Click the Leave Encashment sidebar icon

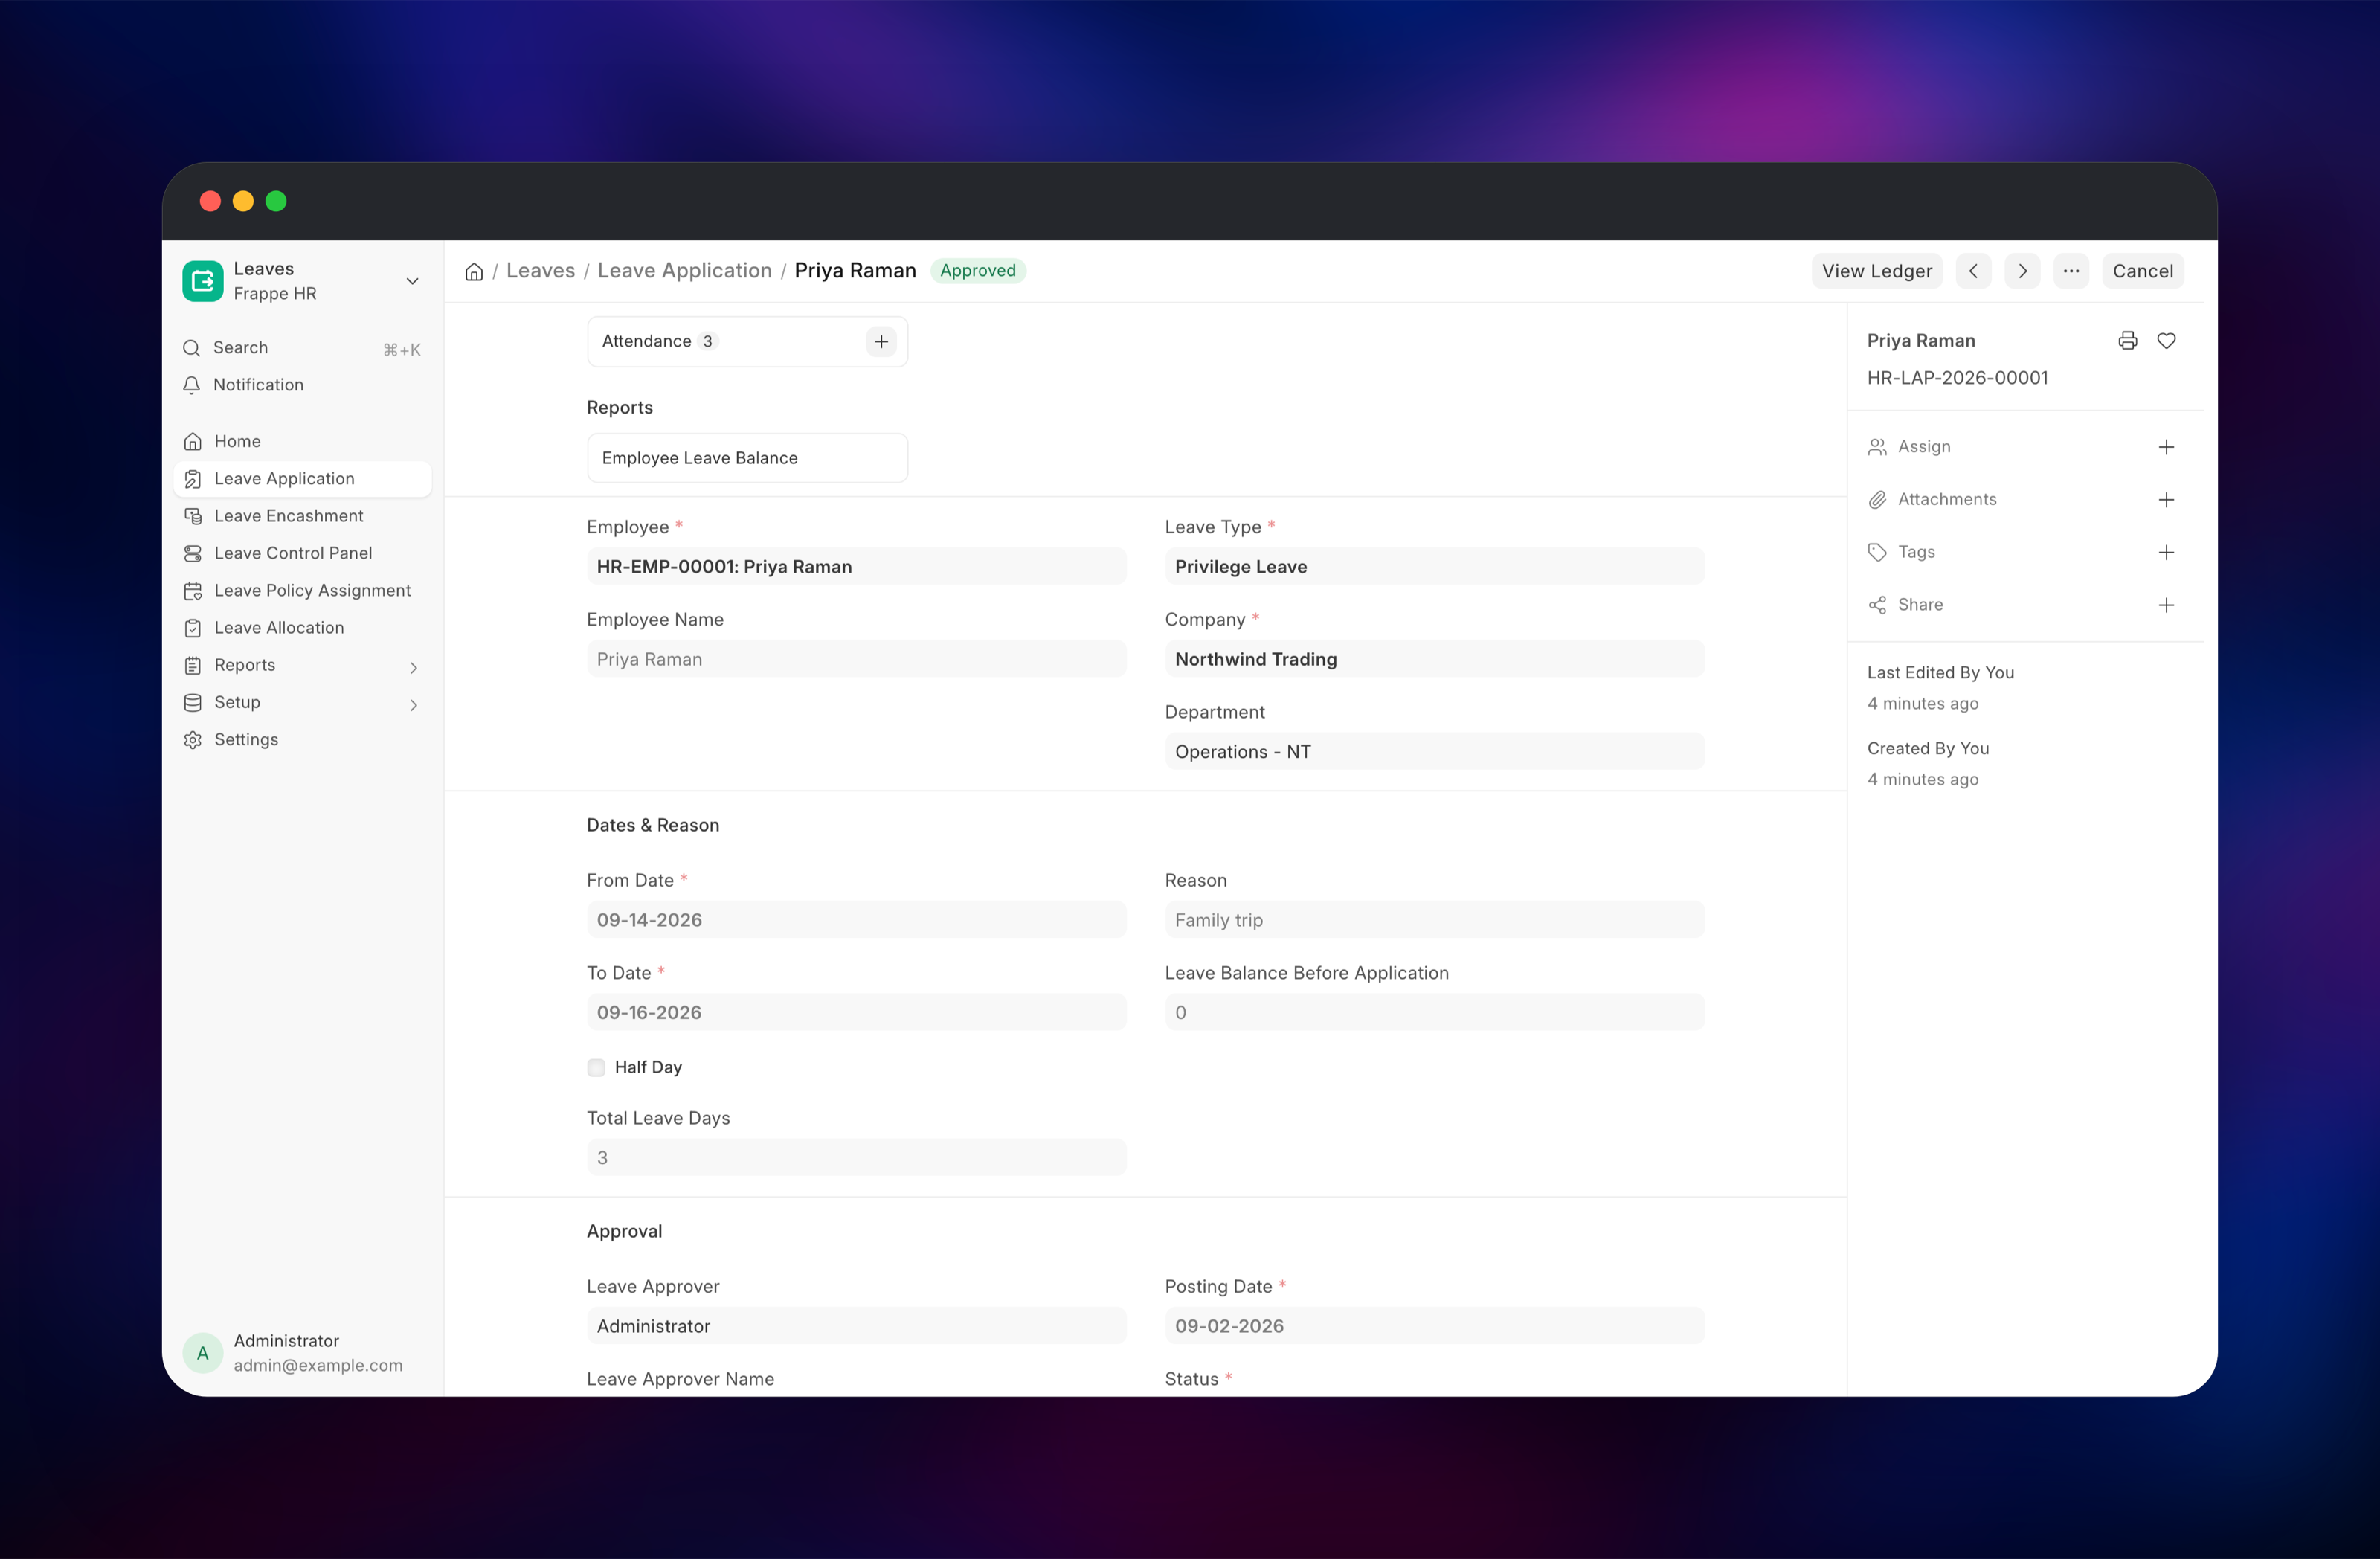tap(193, 516)
